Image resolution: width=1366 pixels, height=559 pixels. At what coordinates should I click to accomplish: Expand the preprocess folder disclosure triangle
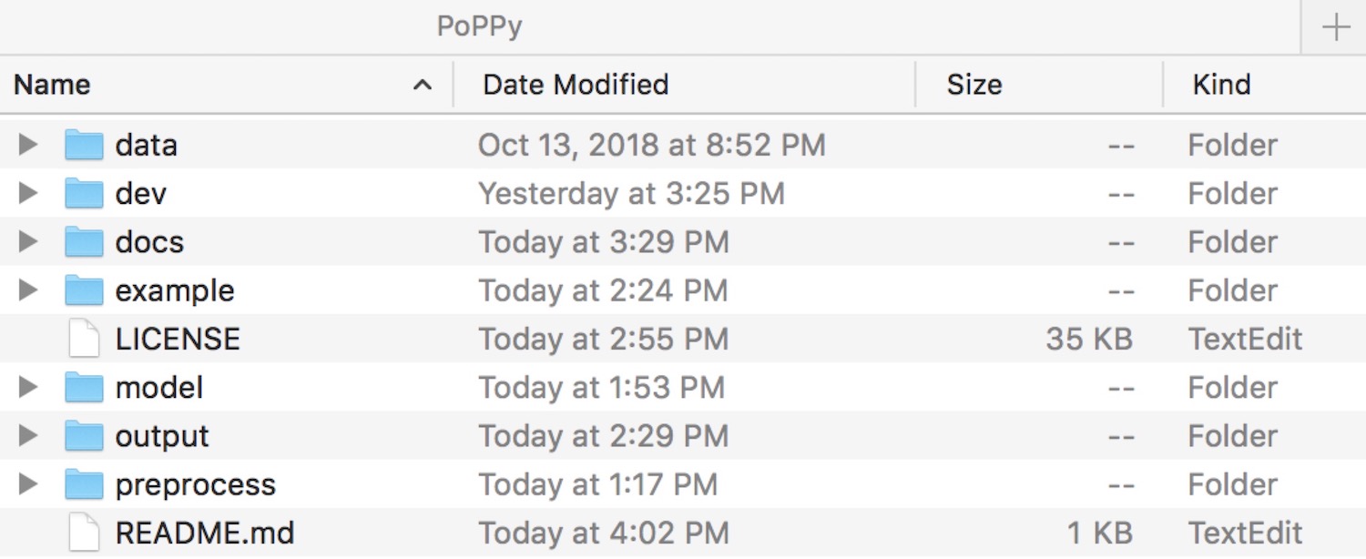(x=28, y=484)
